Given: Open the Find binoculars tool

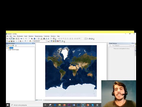Looking at the screenshot, I should pyautogui.click(x=44, y=39).
